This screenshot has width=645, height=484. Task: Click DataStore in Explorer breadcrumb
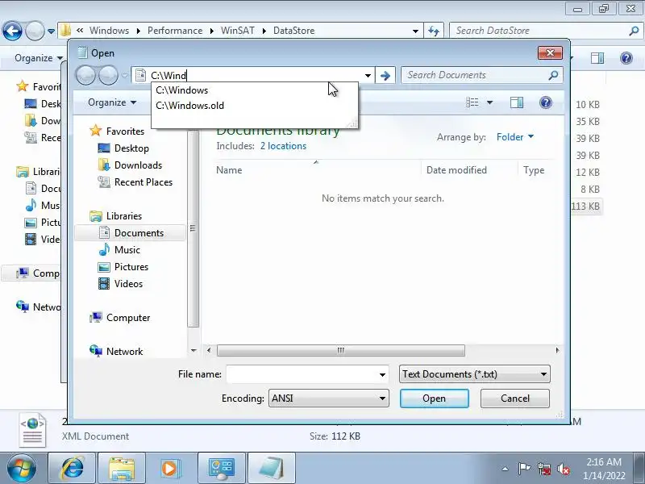(293, 31)
